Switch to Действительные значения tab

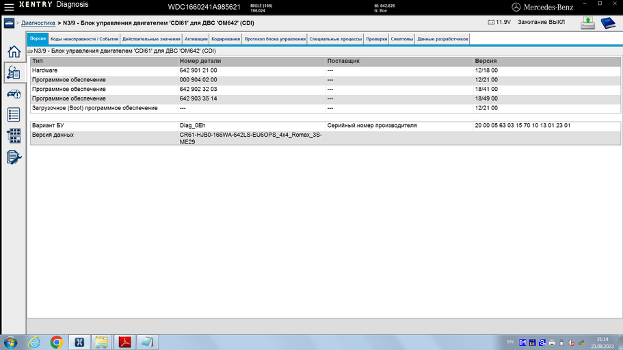151,39
